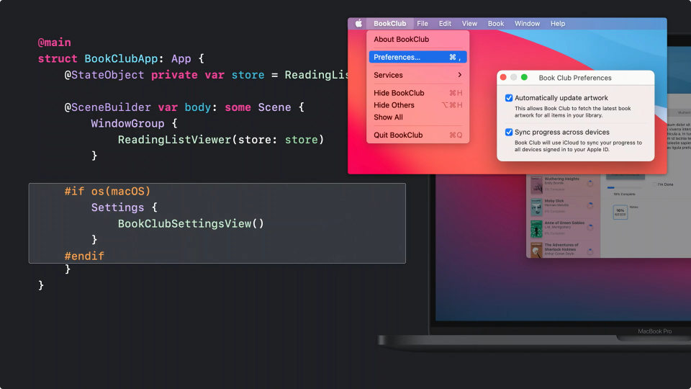This screenshot has height=389, width=691.
Task: Open the Window menu
Action: click(x=527, y=23)
